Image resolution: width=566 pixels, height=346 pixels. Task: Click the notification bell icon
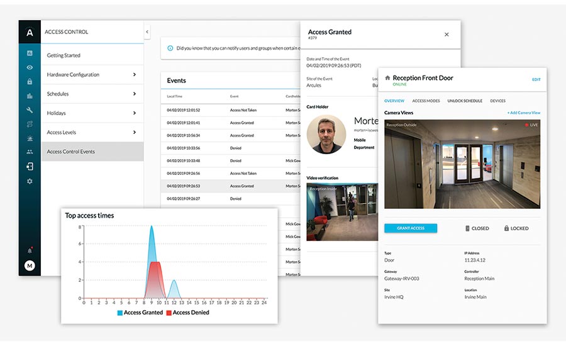pyautogui.click(x=30, y=250)
